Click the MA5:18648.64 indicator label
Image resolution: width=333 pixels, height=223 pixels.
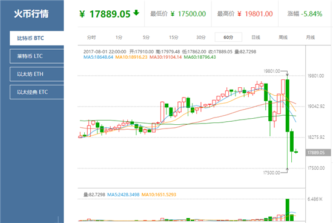point(98,57)
